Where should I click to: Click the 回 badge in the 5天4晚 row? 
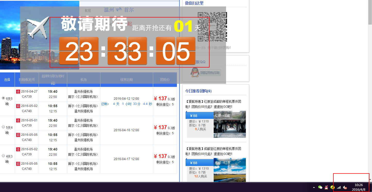(18, 135)
